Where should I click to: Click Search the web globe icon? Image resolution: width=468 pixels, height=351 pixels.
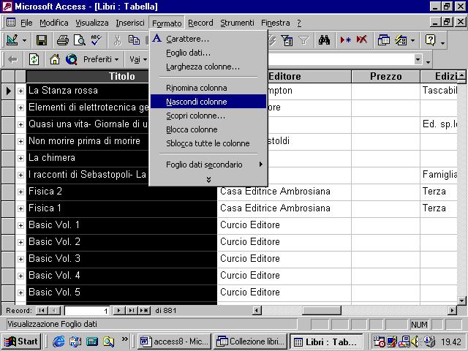pyautogui.click(x=72, y=60)
